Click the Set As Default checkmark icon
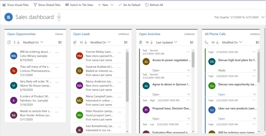266x136 pixels. pyautogui.click(x=120, y=5)
